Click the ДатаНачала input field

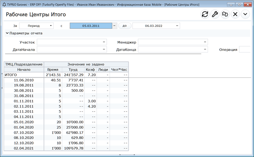[69, 49]
